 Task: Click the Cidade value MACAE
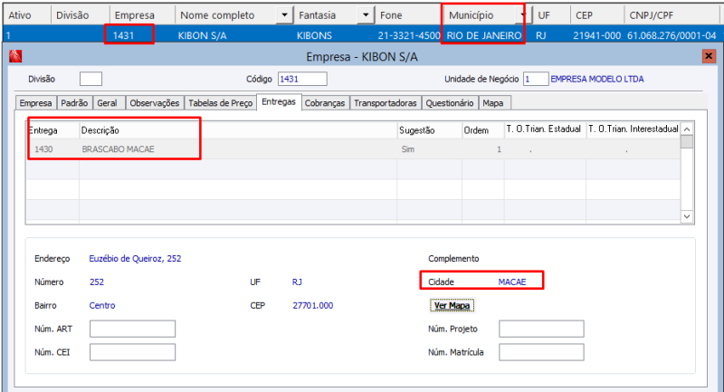pos(512,282)
